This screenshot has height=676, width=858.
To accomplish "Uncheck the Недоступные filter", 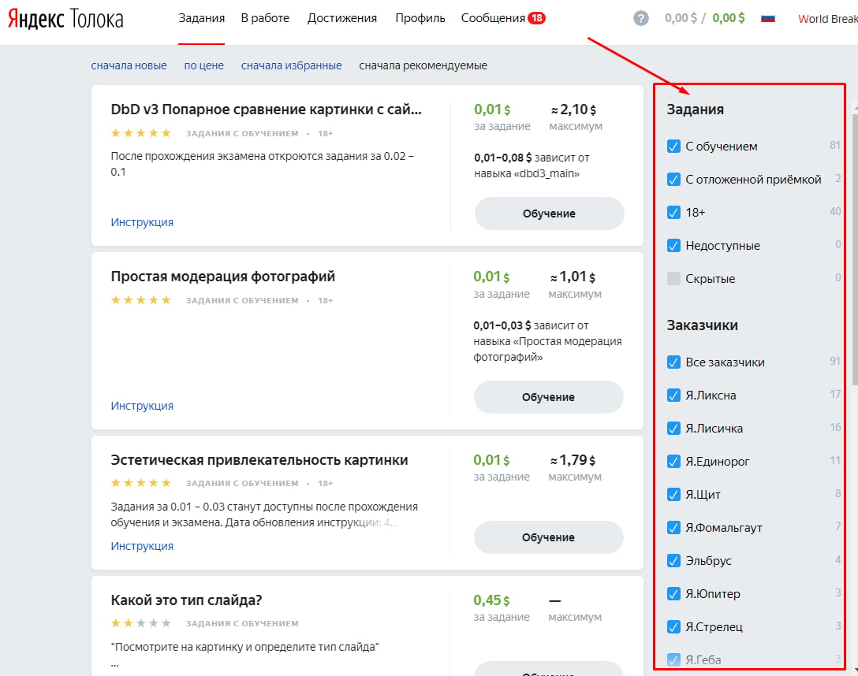I will point(674,245).
